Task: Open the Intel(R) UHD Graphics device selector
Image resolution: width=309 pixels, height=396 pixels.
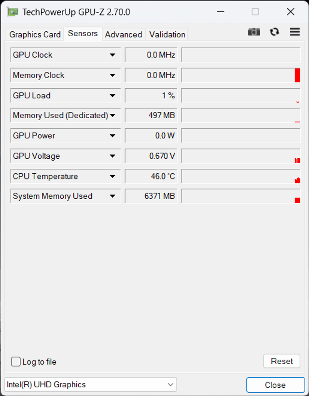Action: click(90, 384)
